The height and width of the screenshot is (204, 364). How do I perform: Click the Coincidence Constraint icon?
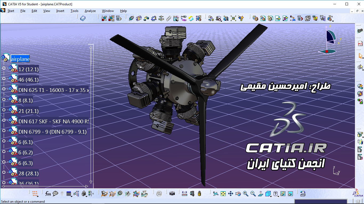(x=131, y=18)
